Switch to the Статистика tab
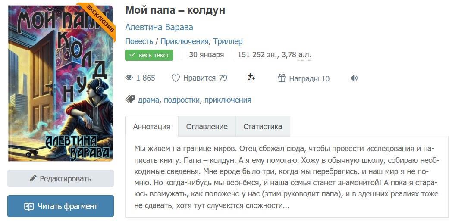Screen dimensions: 452x221 tap(263, 127)
